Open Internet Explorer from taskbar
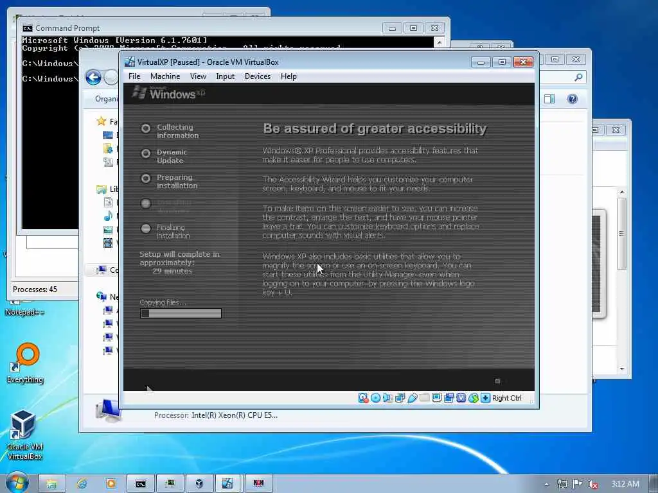This screenshot has height=493, width=658. point(82,484)
